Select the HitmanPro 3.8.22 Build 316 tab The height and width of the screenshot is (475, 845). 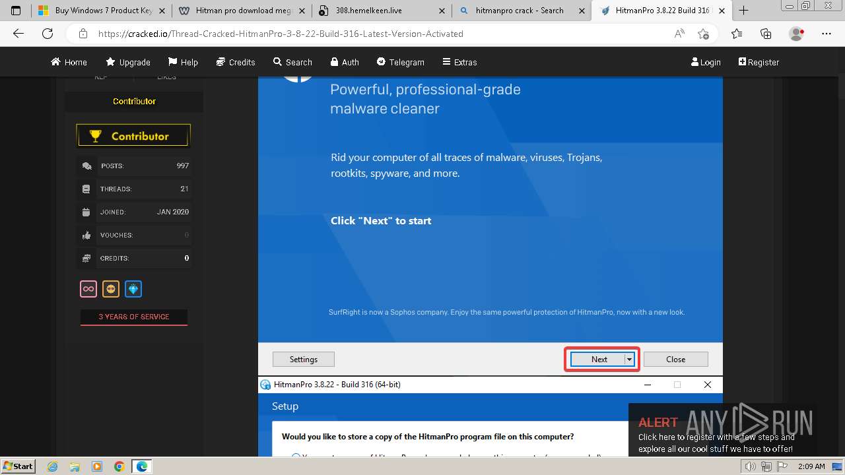coord(662,11)
